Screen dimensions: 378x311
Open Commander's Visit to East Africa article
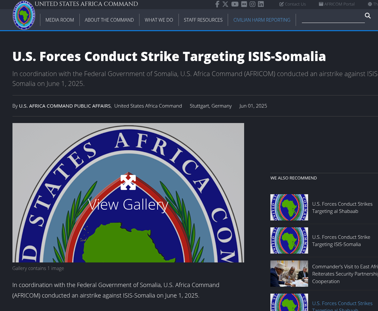tap(345, 274)
